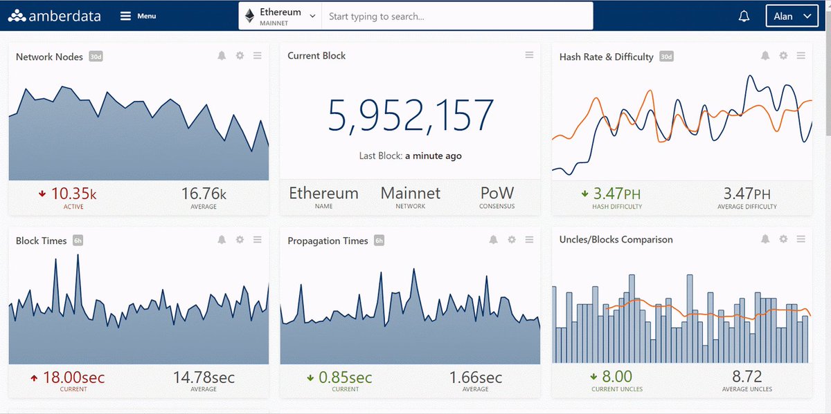831x414 pixels.
Task: Open Block Times settings gear
Action: 240,240
